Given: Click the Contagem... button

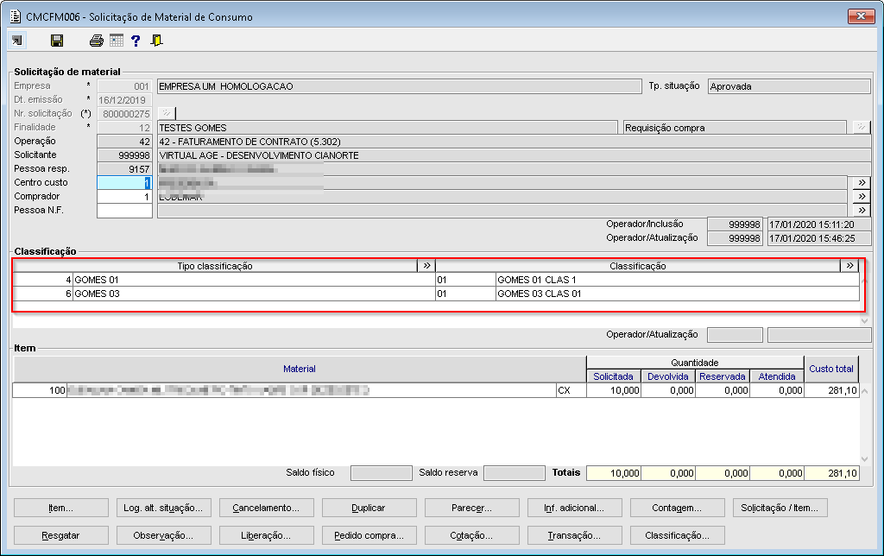Looking at the screenshot, I should coord(677,508).
